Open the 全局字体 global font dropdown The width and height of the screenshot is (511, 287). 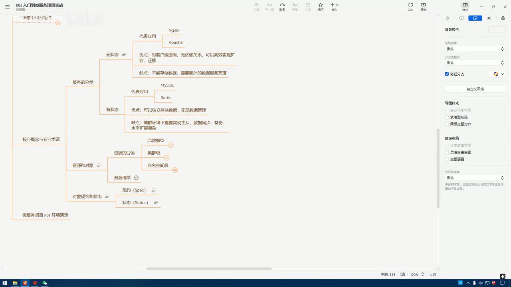click(475, 49)
